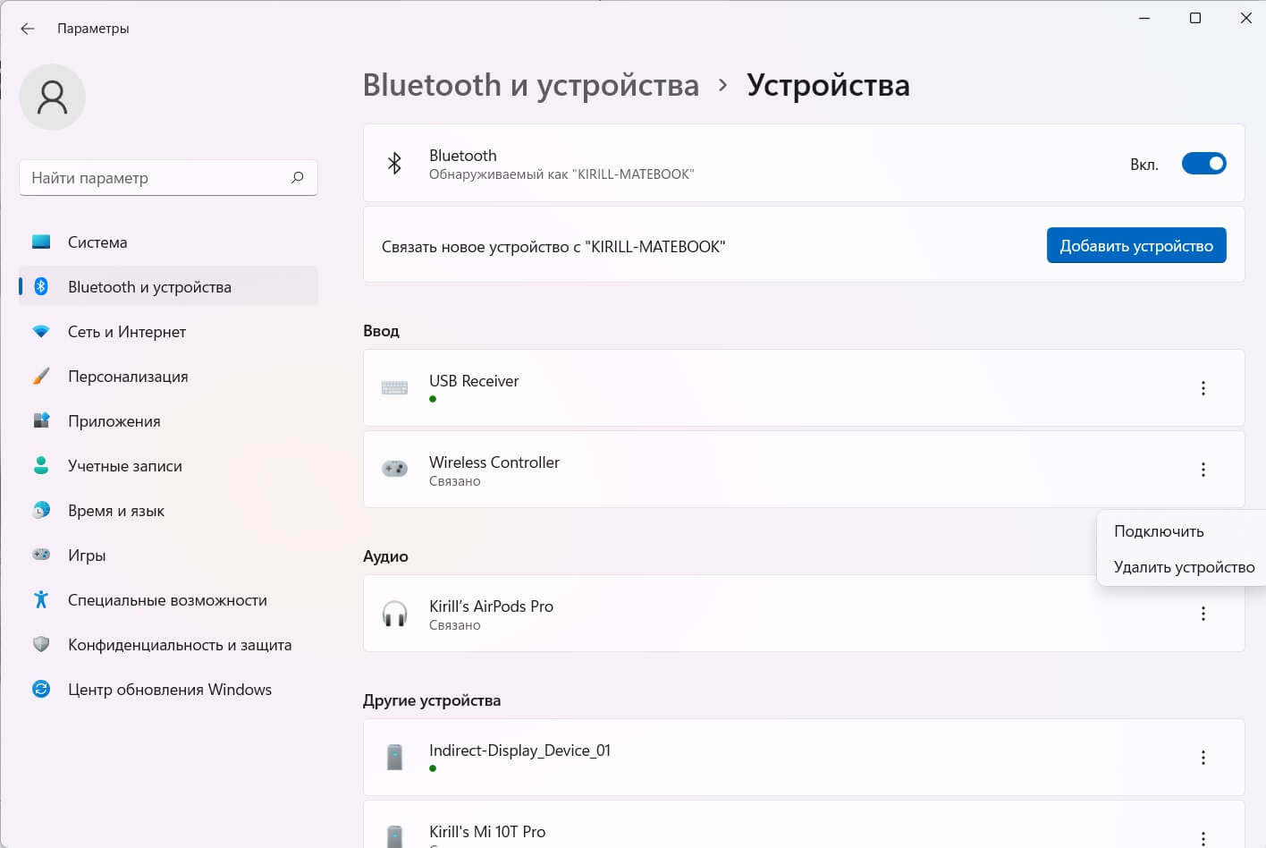Select Подключить in the context menu

point(1160,530)
